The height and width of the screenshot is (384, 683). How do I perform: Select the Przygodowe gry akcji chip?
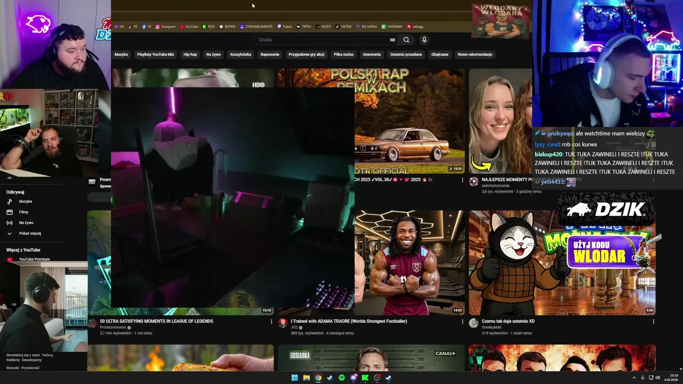pos(306,54)
